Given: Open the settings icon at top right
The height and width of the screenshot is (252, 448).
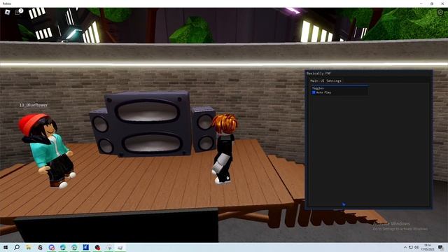Looking at the screenshot, I should [440, 12].
